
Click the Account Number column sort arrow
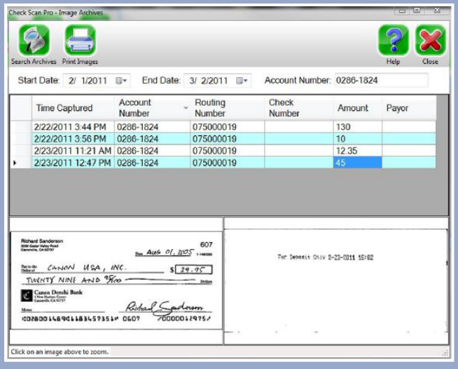[186, 108]
